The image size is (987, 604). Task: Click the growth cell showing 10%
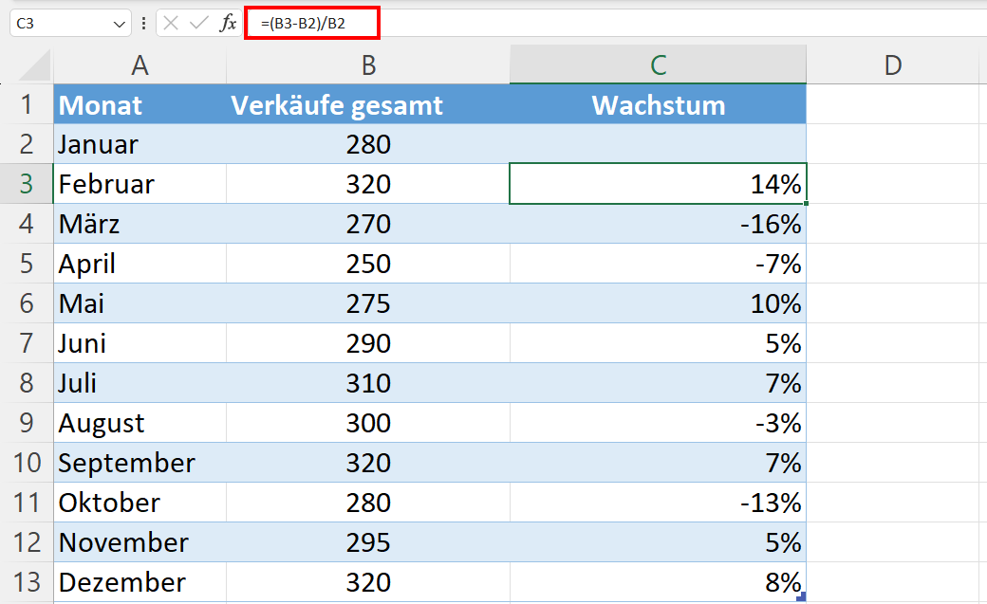click(x=658, y=303)
